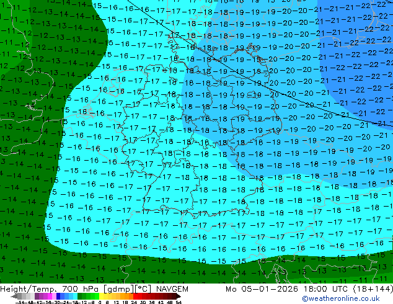Click the NAVGEM model label
This screenshot has width=393, height=304.
point(172,289)
